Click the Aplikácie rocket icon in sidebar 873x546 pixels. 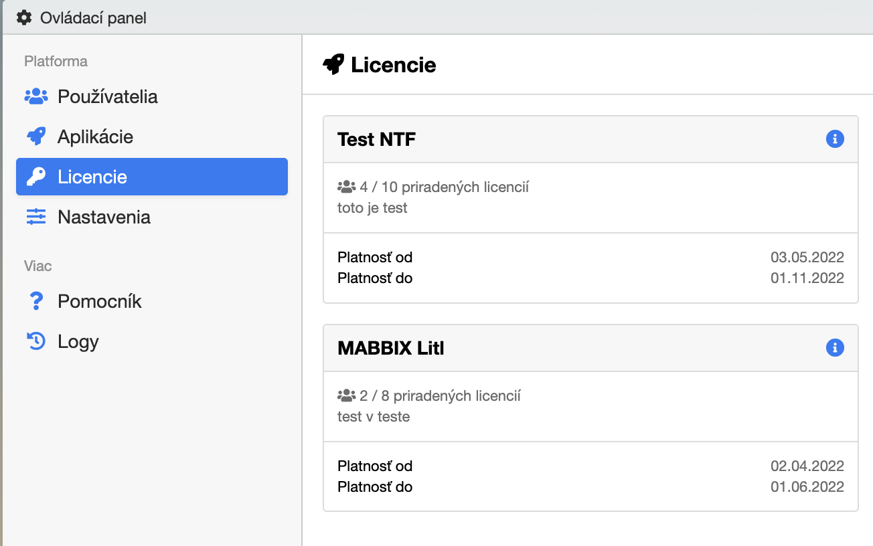click(x=36, y=136)
